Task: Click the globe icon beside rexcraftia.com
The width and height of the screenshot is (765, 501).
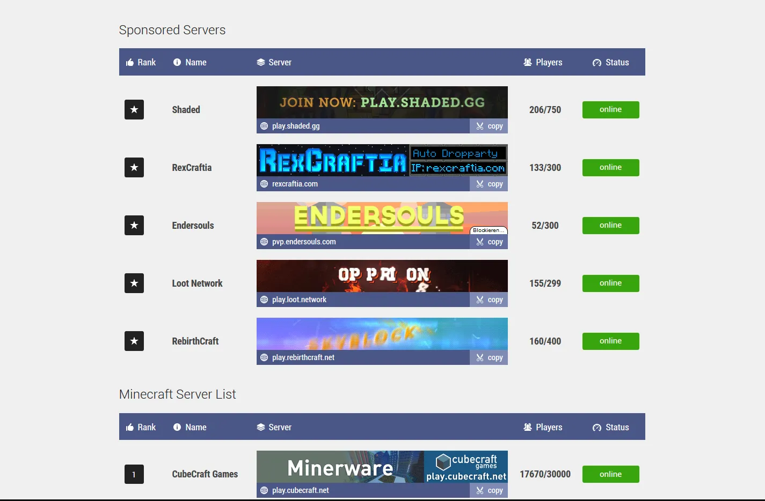Action: pyautogui.click(x=264, y=184)
